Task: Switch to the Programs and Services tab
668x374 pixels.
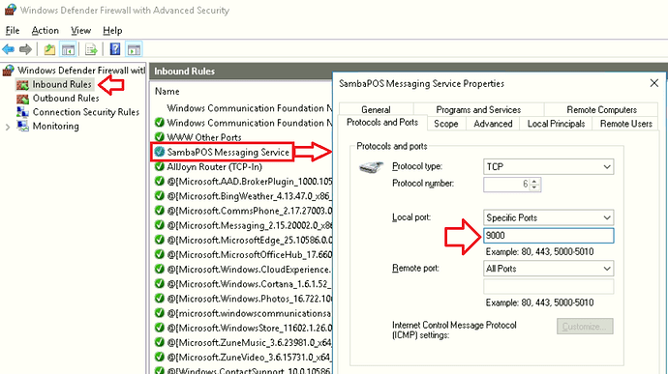Action: (478, 110)
